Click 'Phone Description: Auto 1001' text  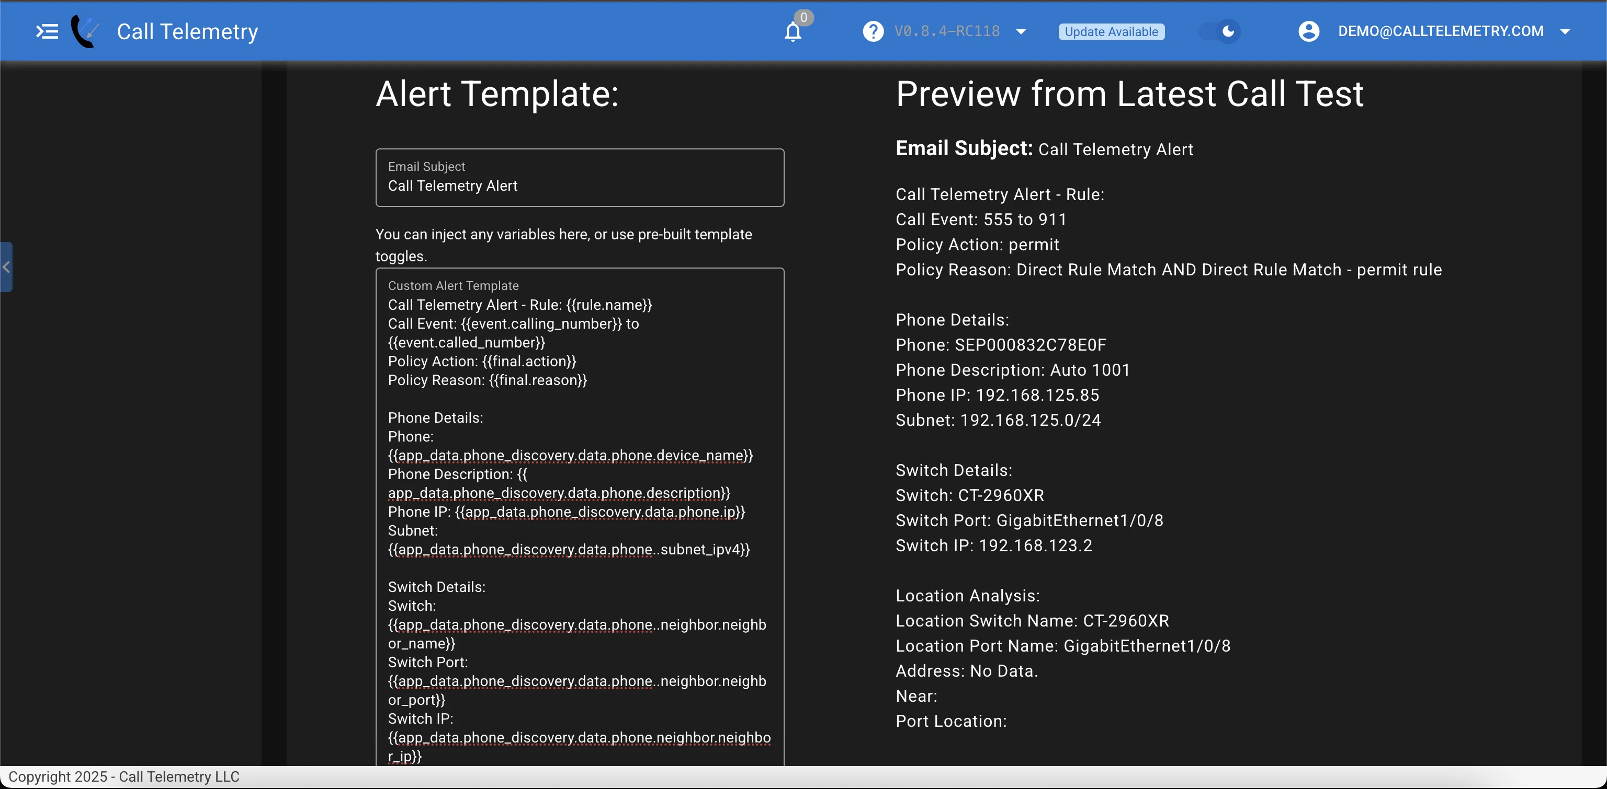point(1013,370)
